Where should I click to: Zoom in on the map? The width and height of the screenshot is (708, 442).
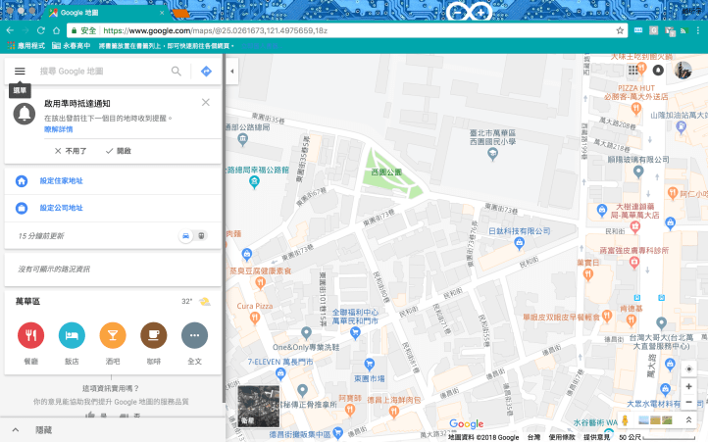tap(688, 386)
